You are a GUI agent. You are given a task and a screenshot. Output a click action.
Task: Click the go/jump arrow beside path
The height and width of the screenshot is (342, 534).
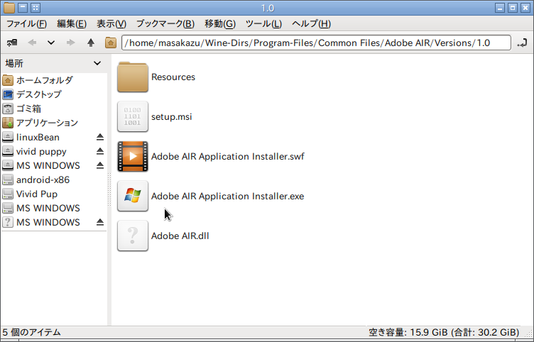pyautogui.click(x=522, y=43)
